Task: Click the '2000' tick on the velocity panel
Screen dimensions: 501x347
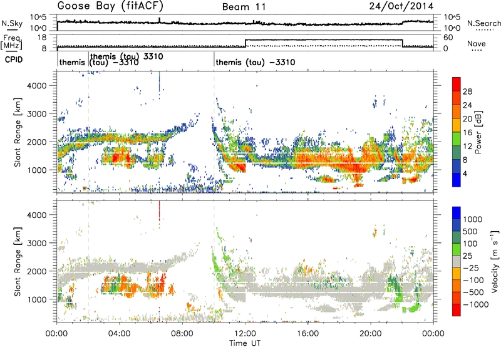Action: tap(37, 271)
